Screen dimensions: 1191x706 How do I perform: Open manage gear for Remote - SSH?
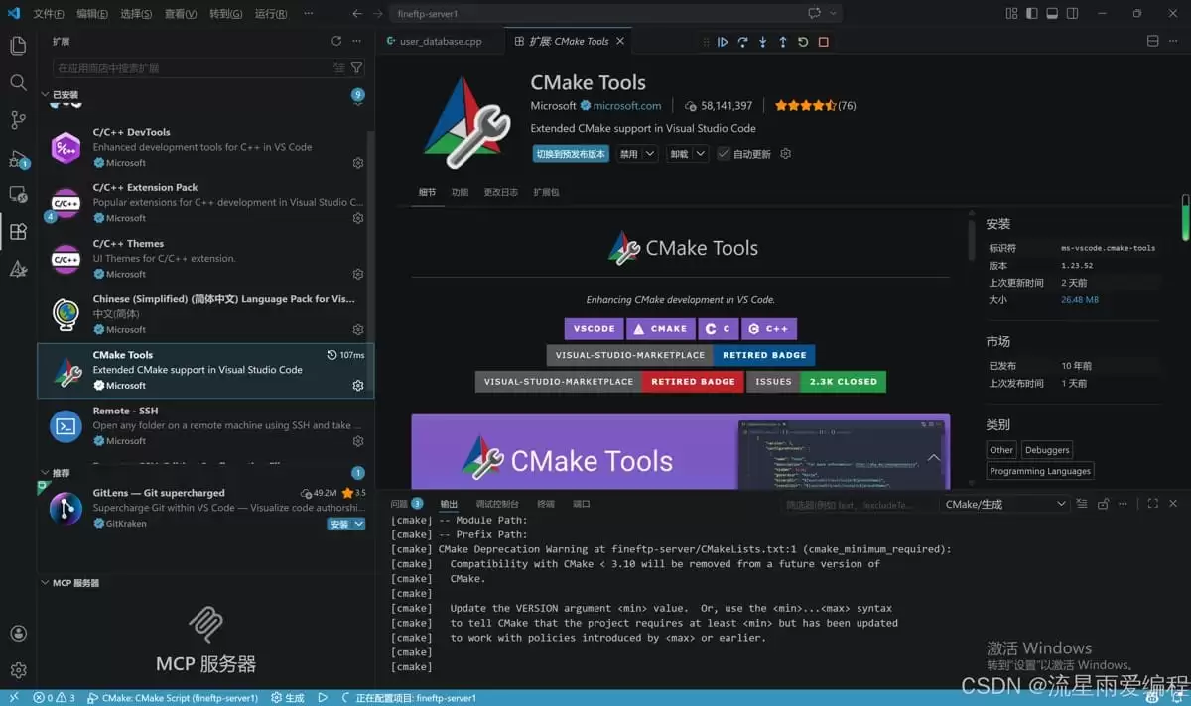click(x=358, y=441)
